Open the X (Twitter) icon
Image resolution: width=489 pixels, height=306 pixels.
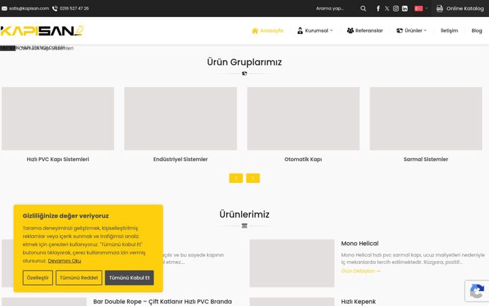coord(387,8)
